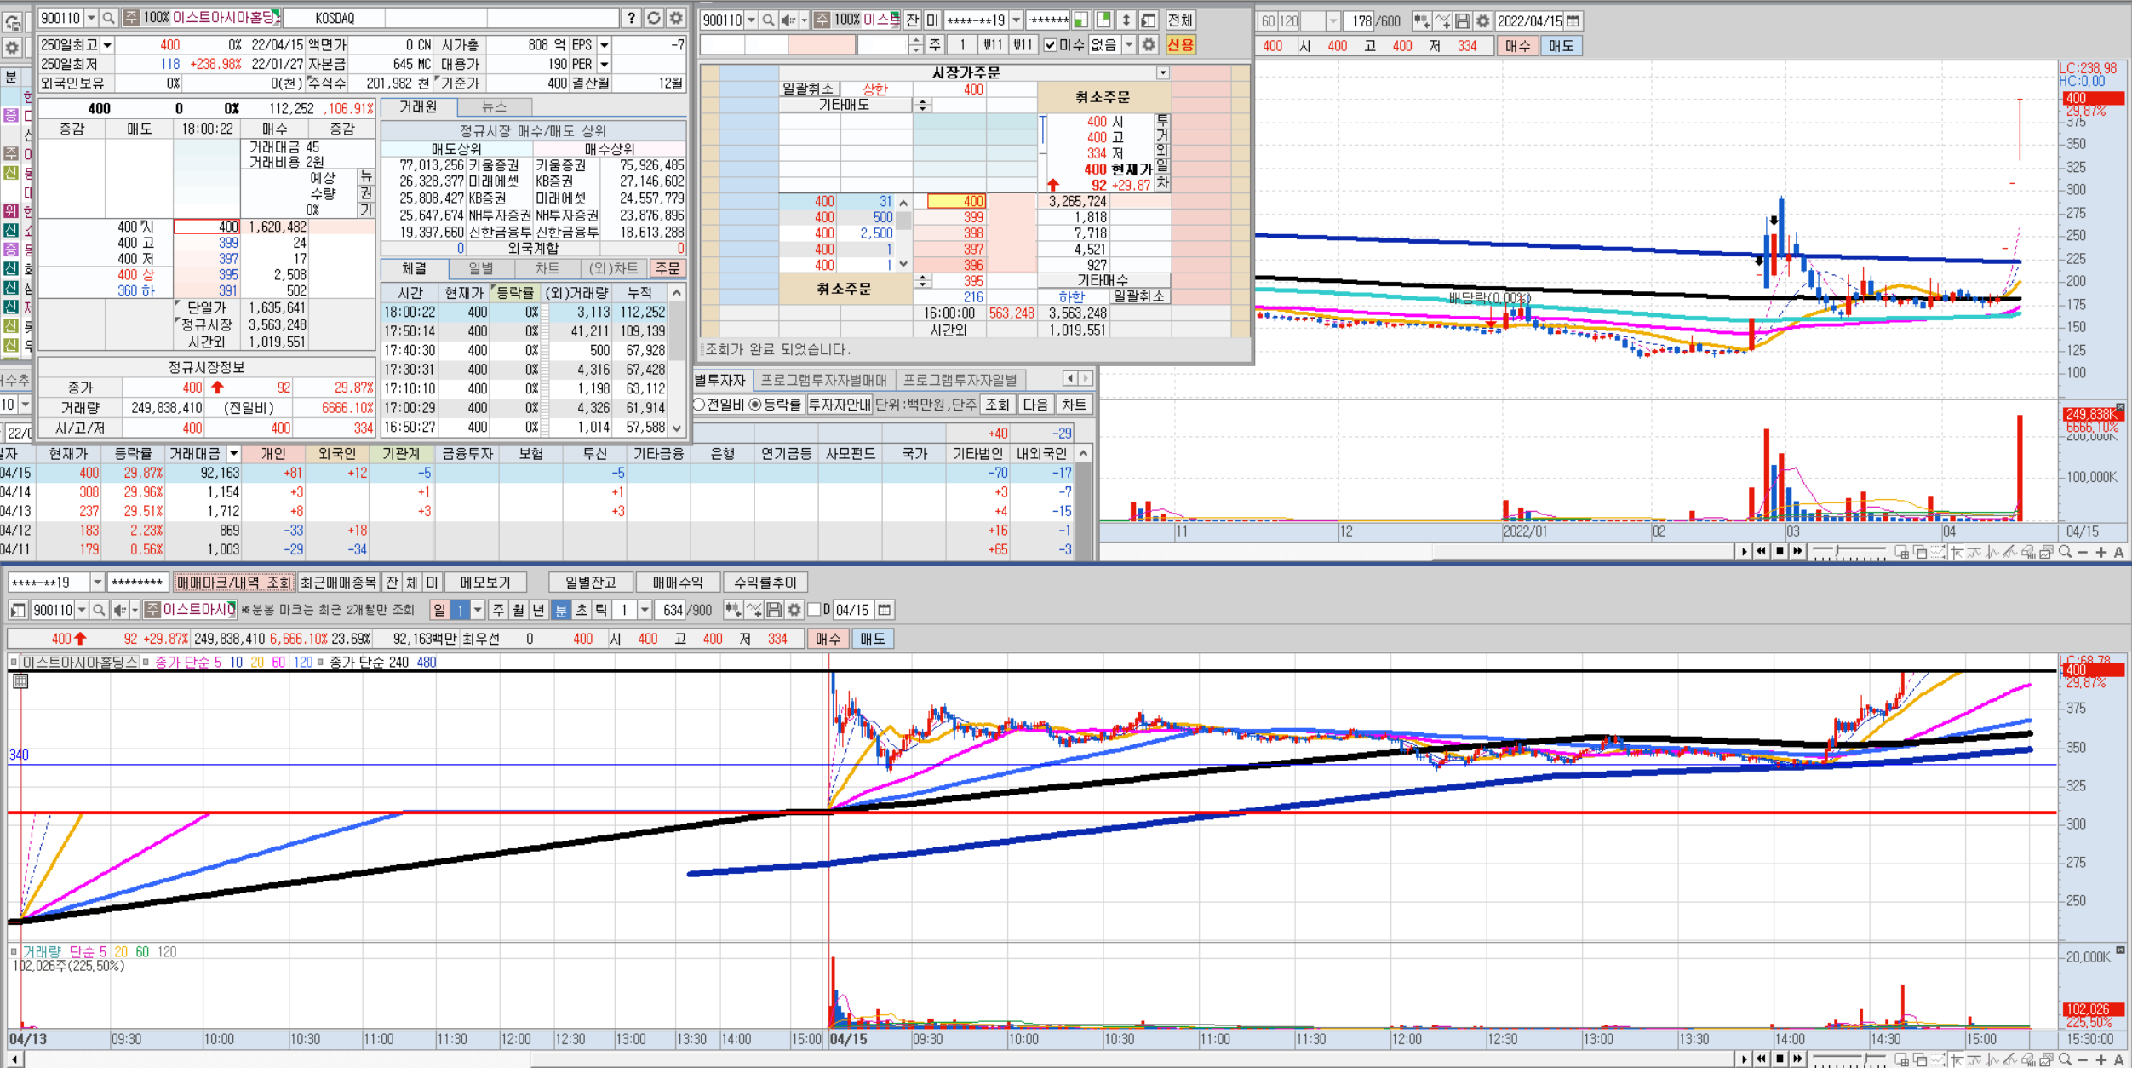Click the trade history list vertical scrollbar
The width and height of the screenshot is (2132, 1068).
coord(677,360)
